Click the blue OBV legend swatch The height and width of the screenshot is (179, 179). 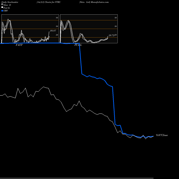point(2,11)
